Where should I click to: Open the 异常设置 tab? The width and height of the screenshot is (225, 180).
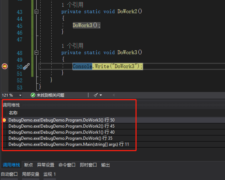(x=46, y=165)
